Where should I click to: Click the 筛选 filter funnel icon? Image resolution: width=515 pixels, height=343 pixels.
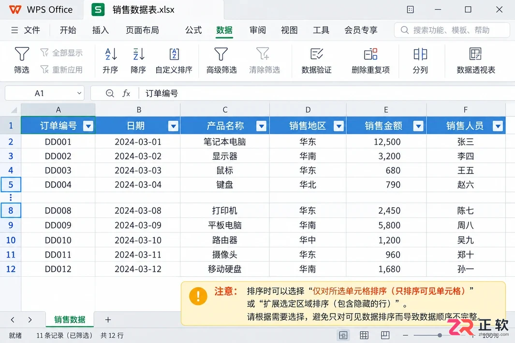(22, 54)
